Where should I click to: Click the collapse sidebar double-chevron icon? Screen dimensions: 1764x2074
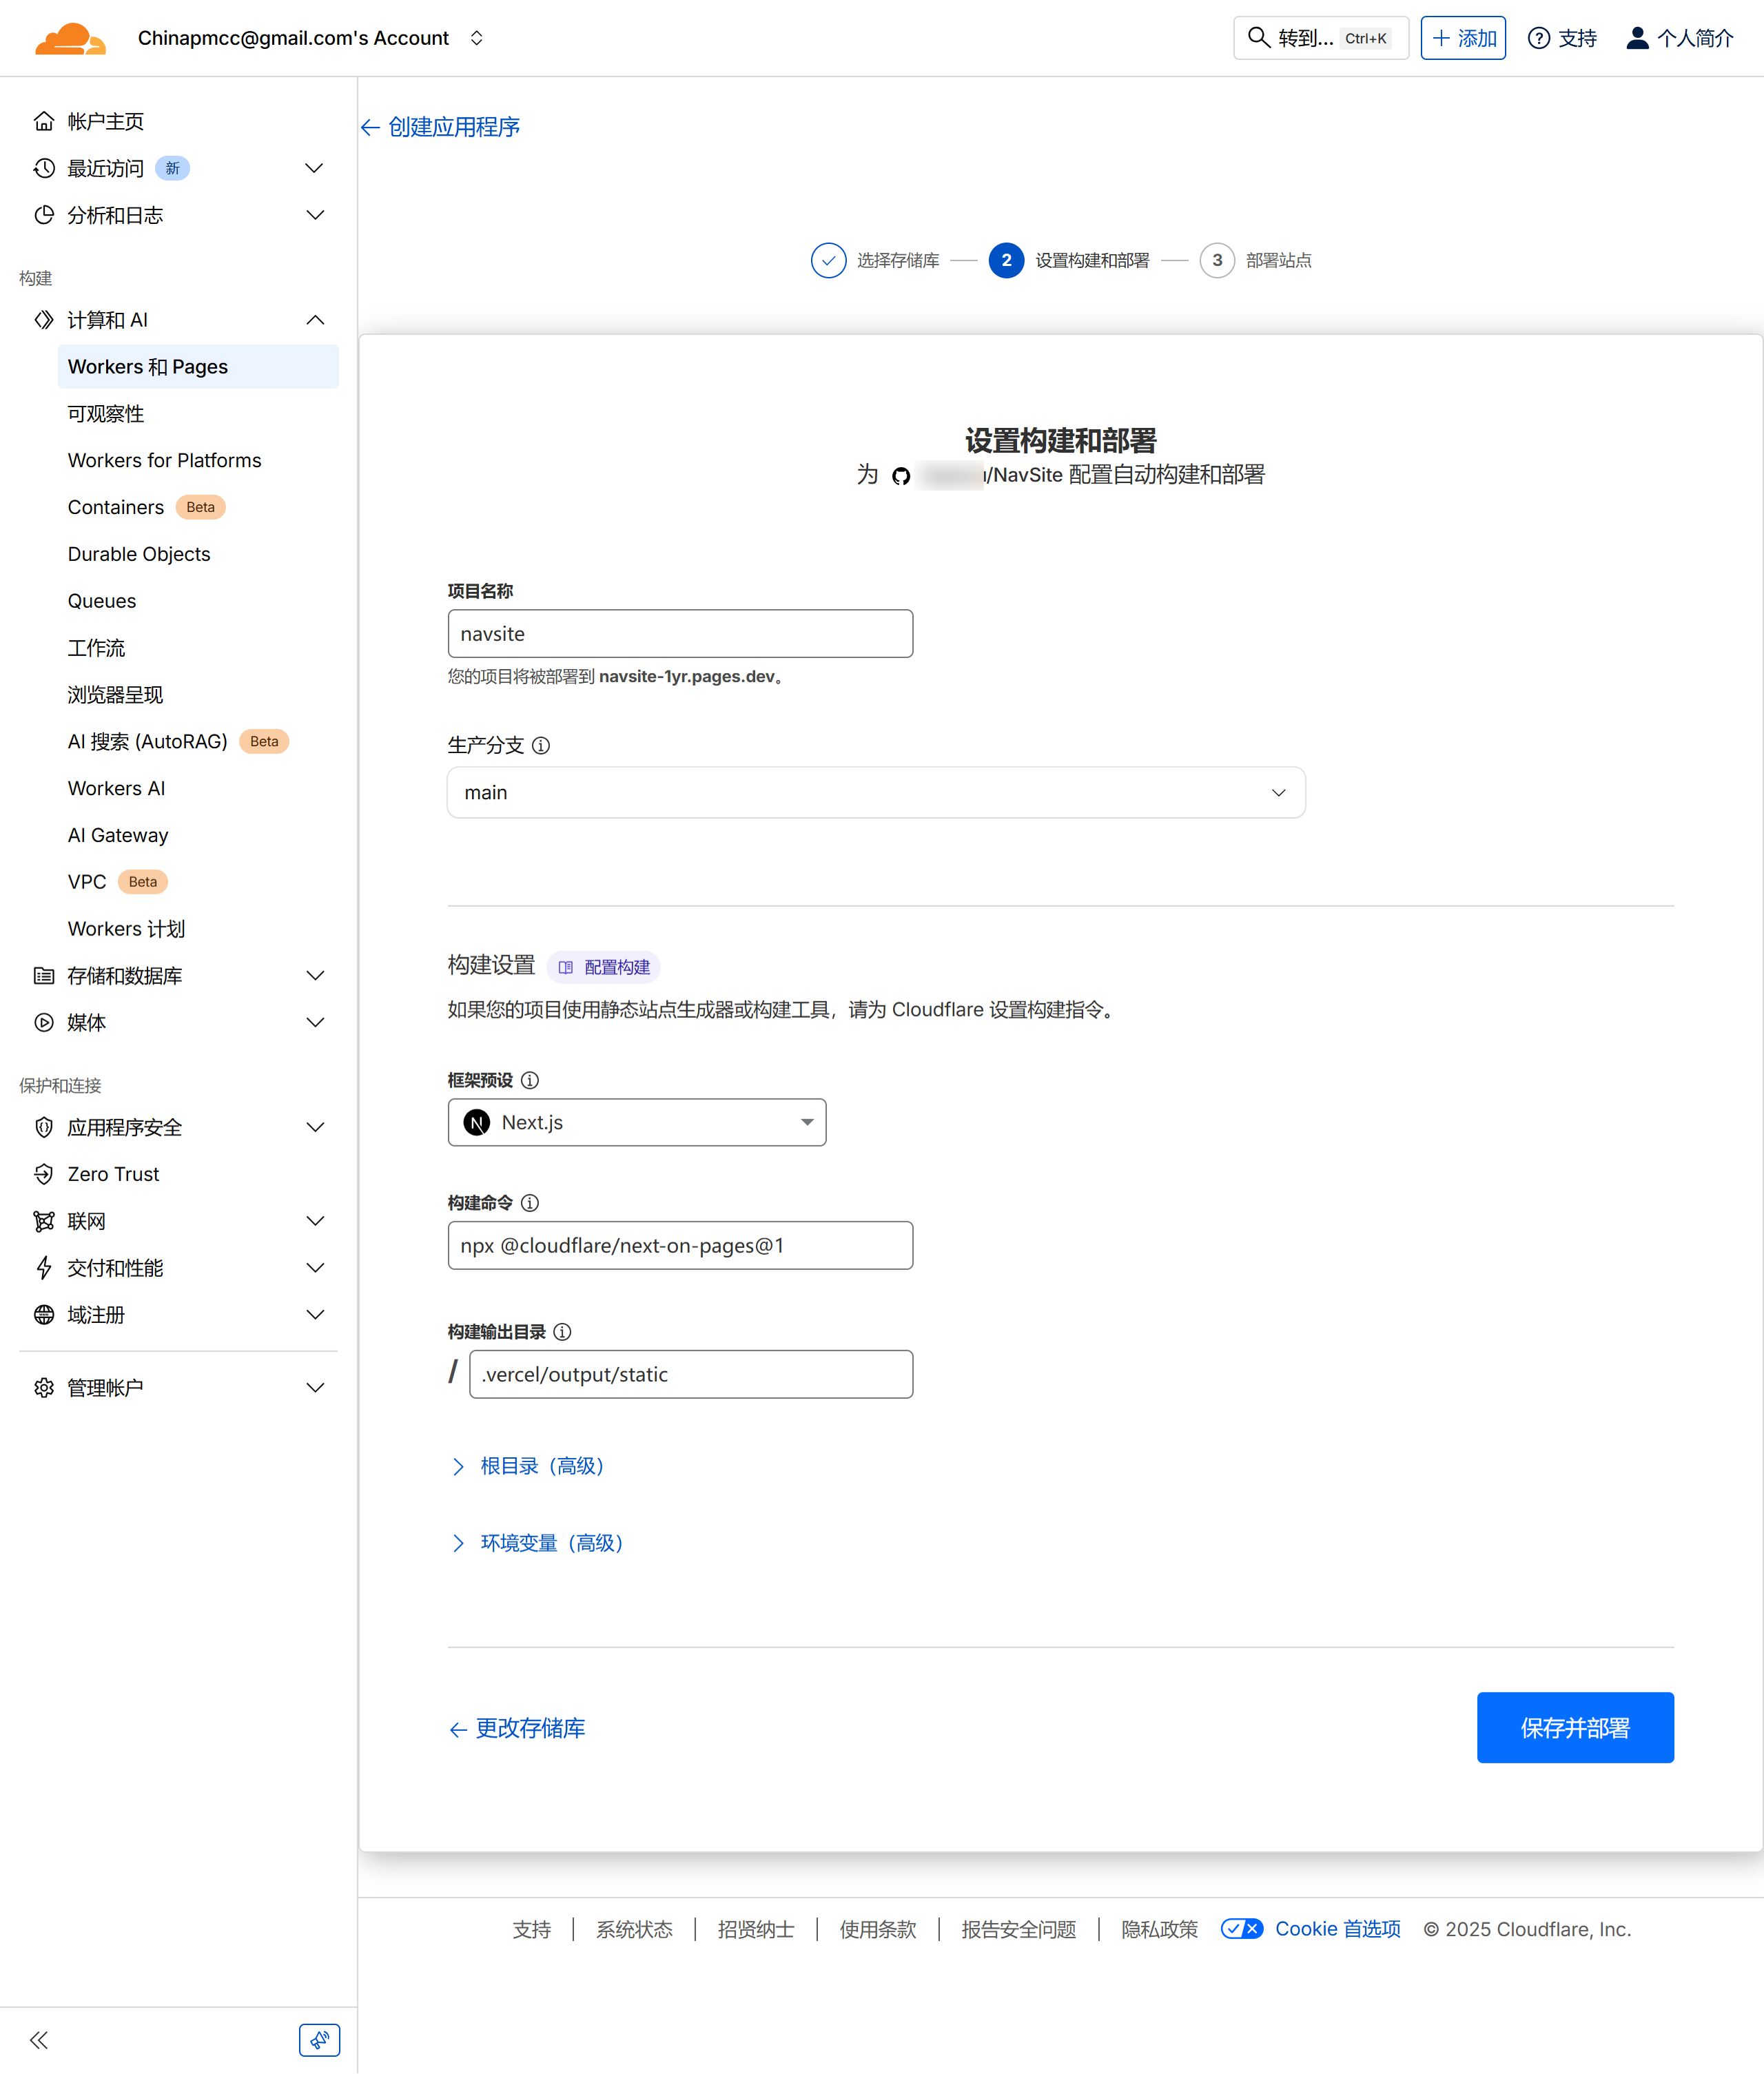[39, 2040]
